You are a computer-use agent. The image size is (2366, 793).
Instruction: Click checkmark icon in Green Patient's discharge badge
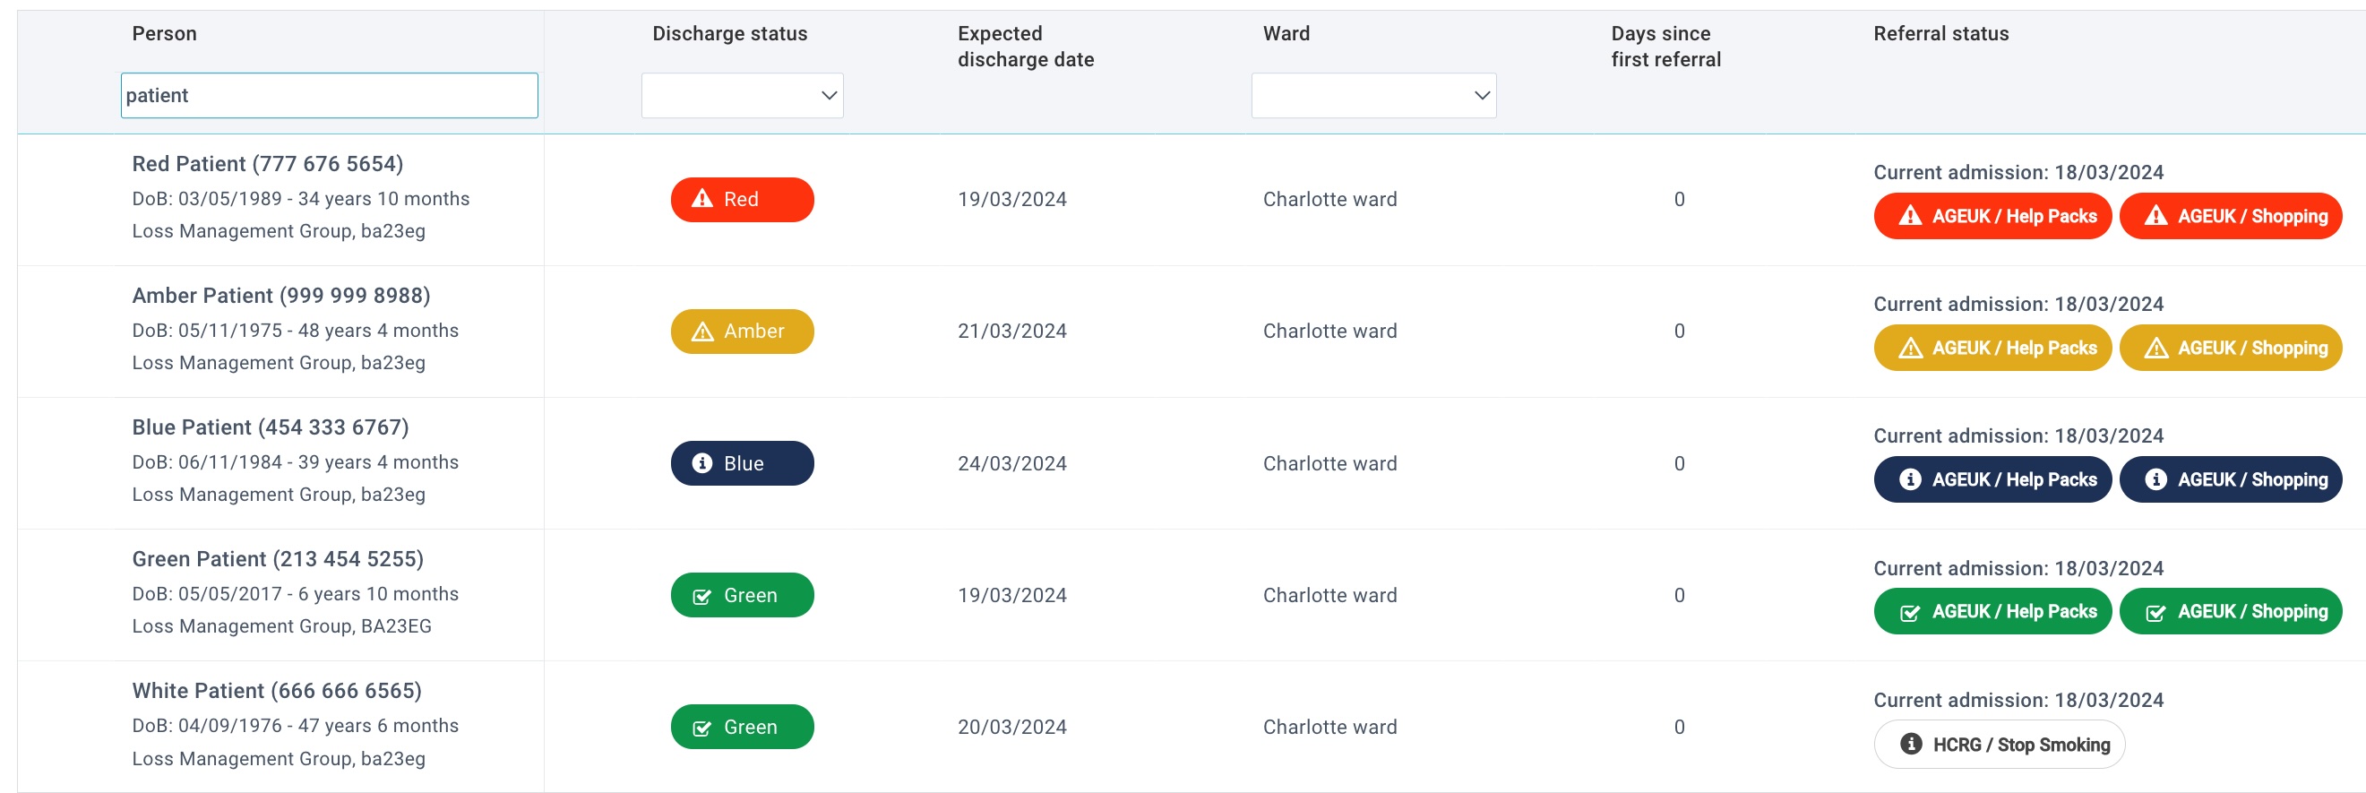pyautogui.click(x=701, y=597)
